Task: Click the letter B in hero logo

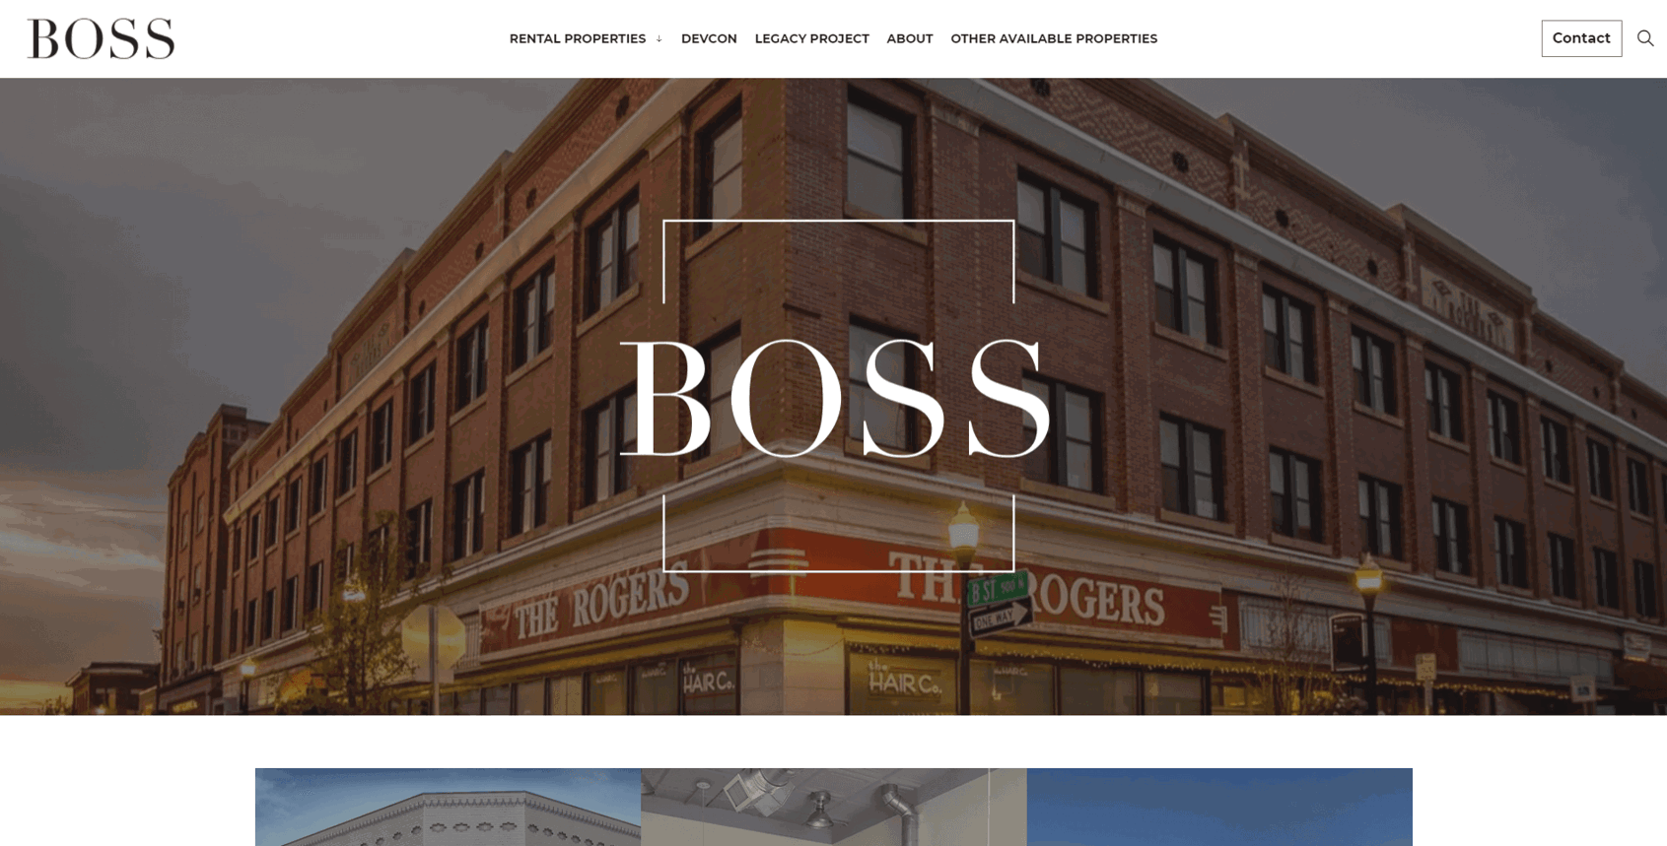Action: 666,398
